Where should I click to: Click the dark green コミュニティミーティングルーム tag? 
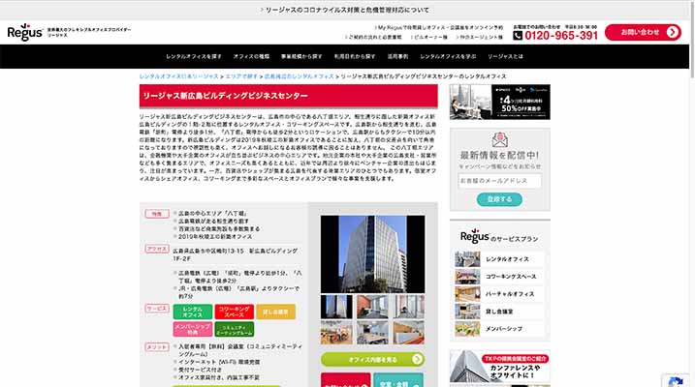coord(234,329)
